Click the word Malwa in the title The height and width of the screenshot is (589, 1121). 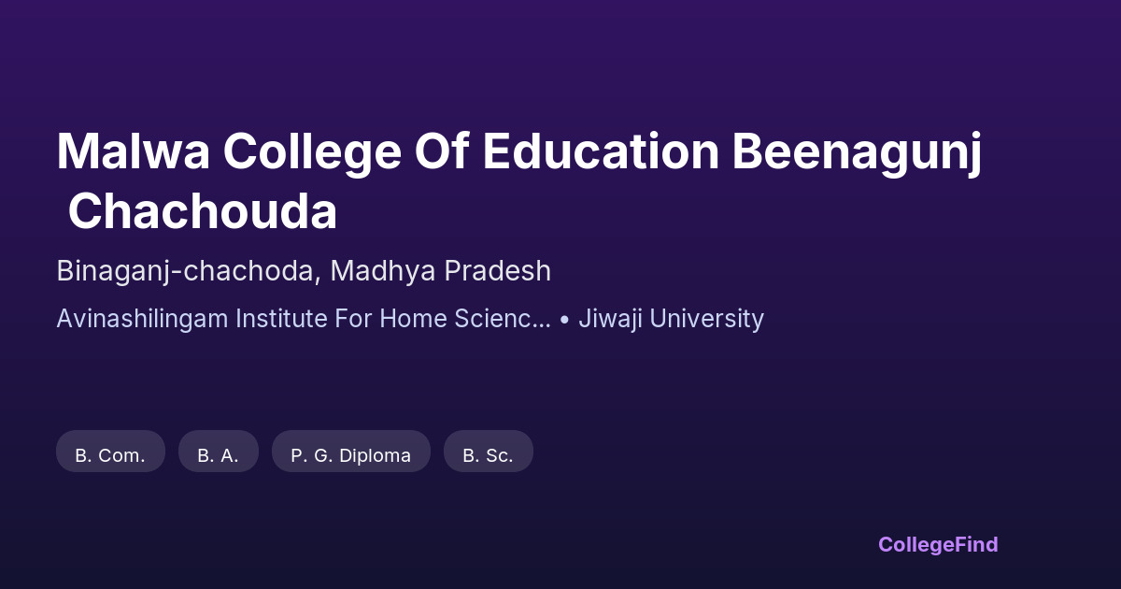tap(133, 152)
